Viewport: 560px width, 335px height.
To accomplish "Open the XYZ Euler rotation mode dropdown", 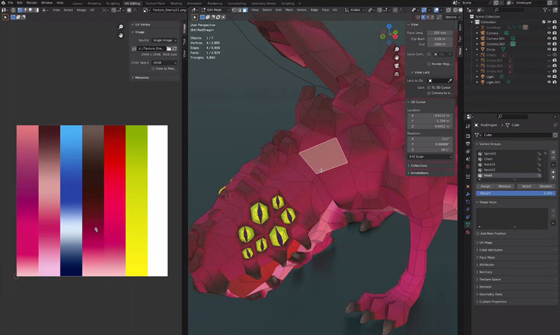I will [x=430, y=157].
